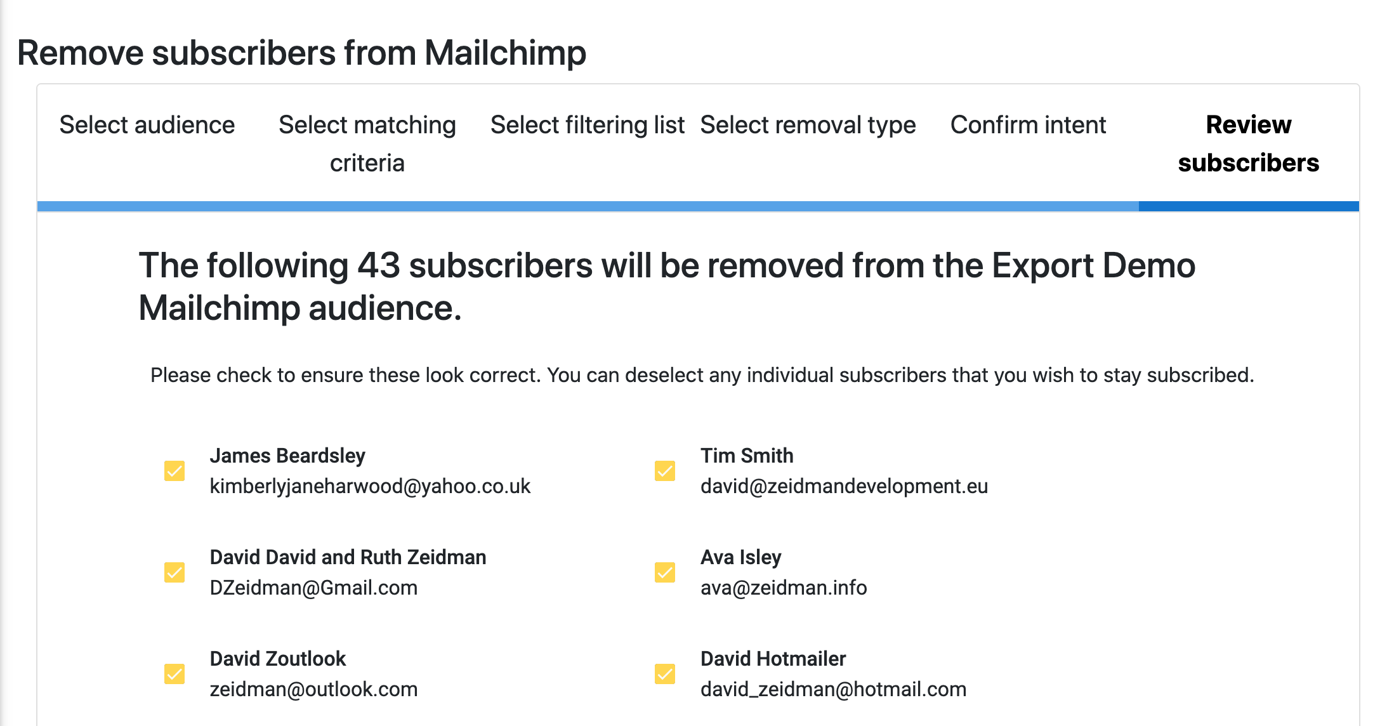Go to Select audience step
The width and height of the screenshot is (1387, 726).
(147, 125)
